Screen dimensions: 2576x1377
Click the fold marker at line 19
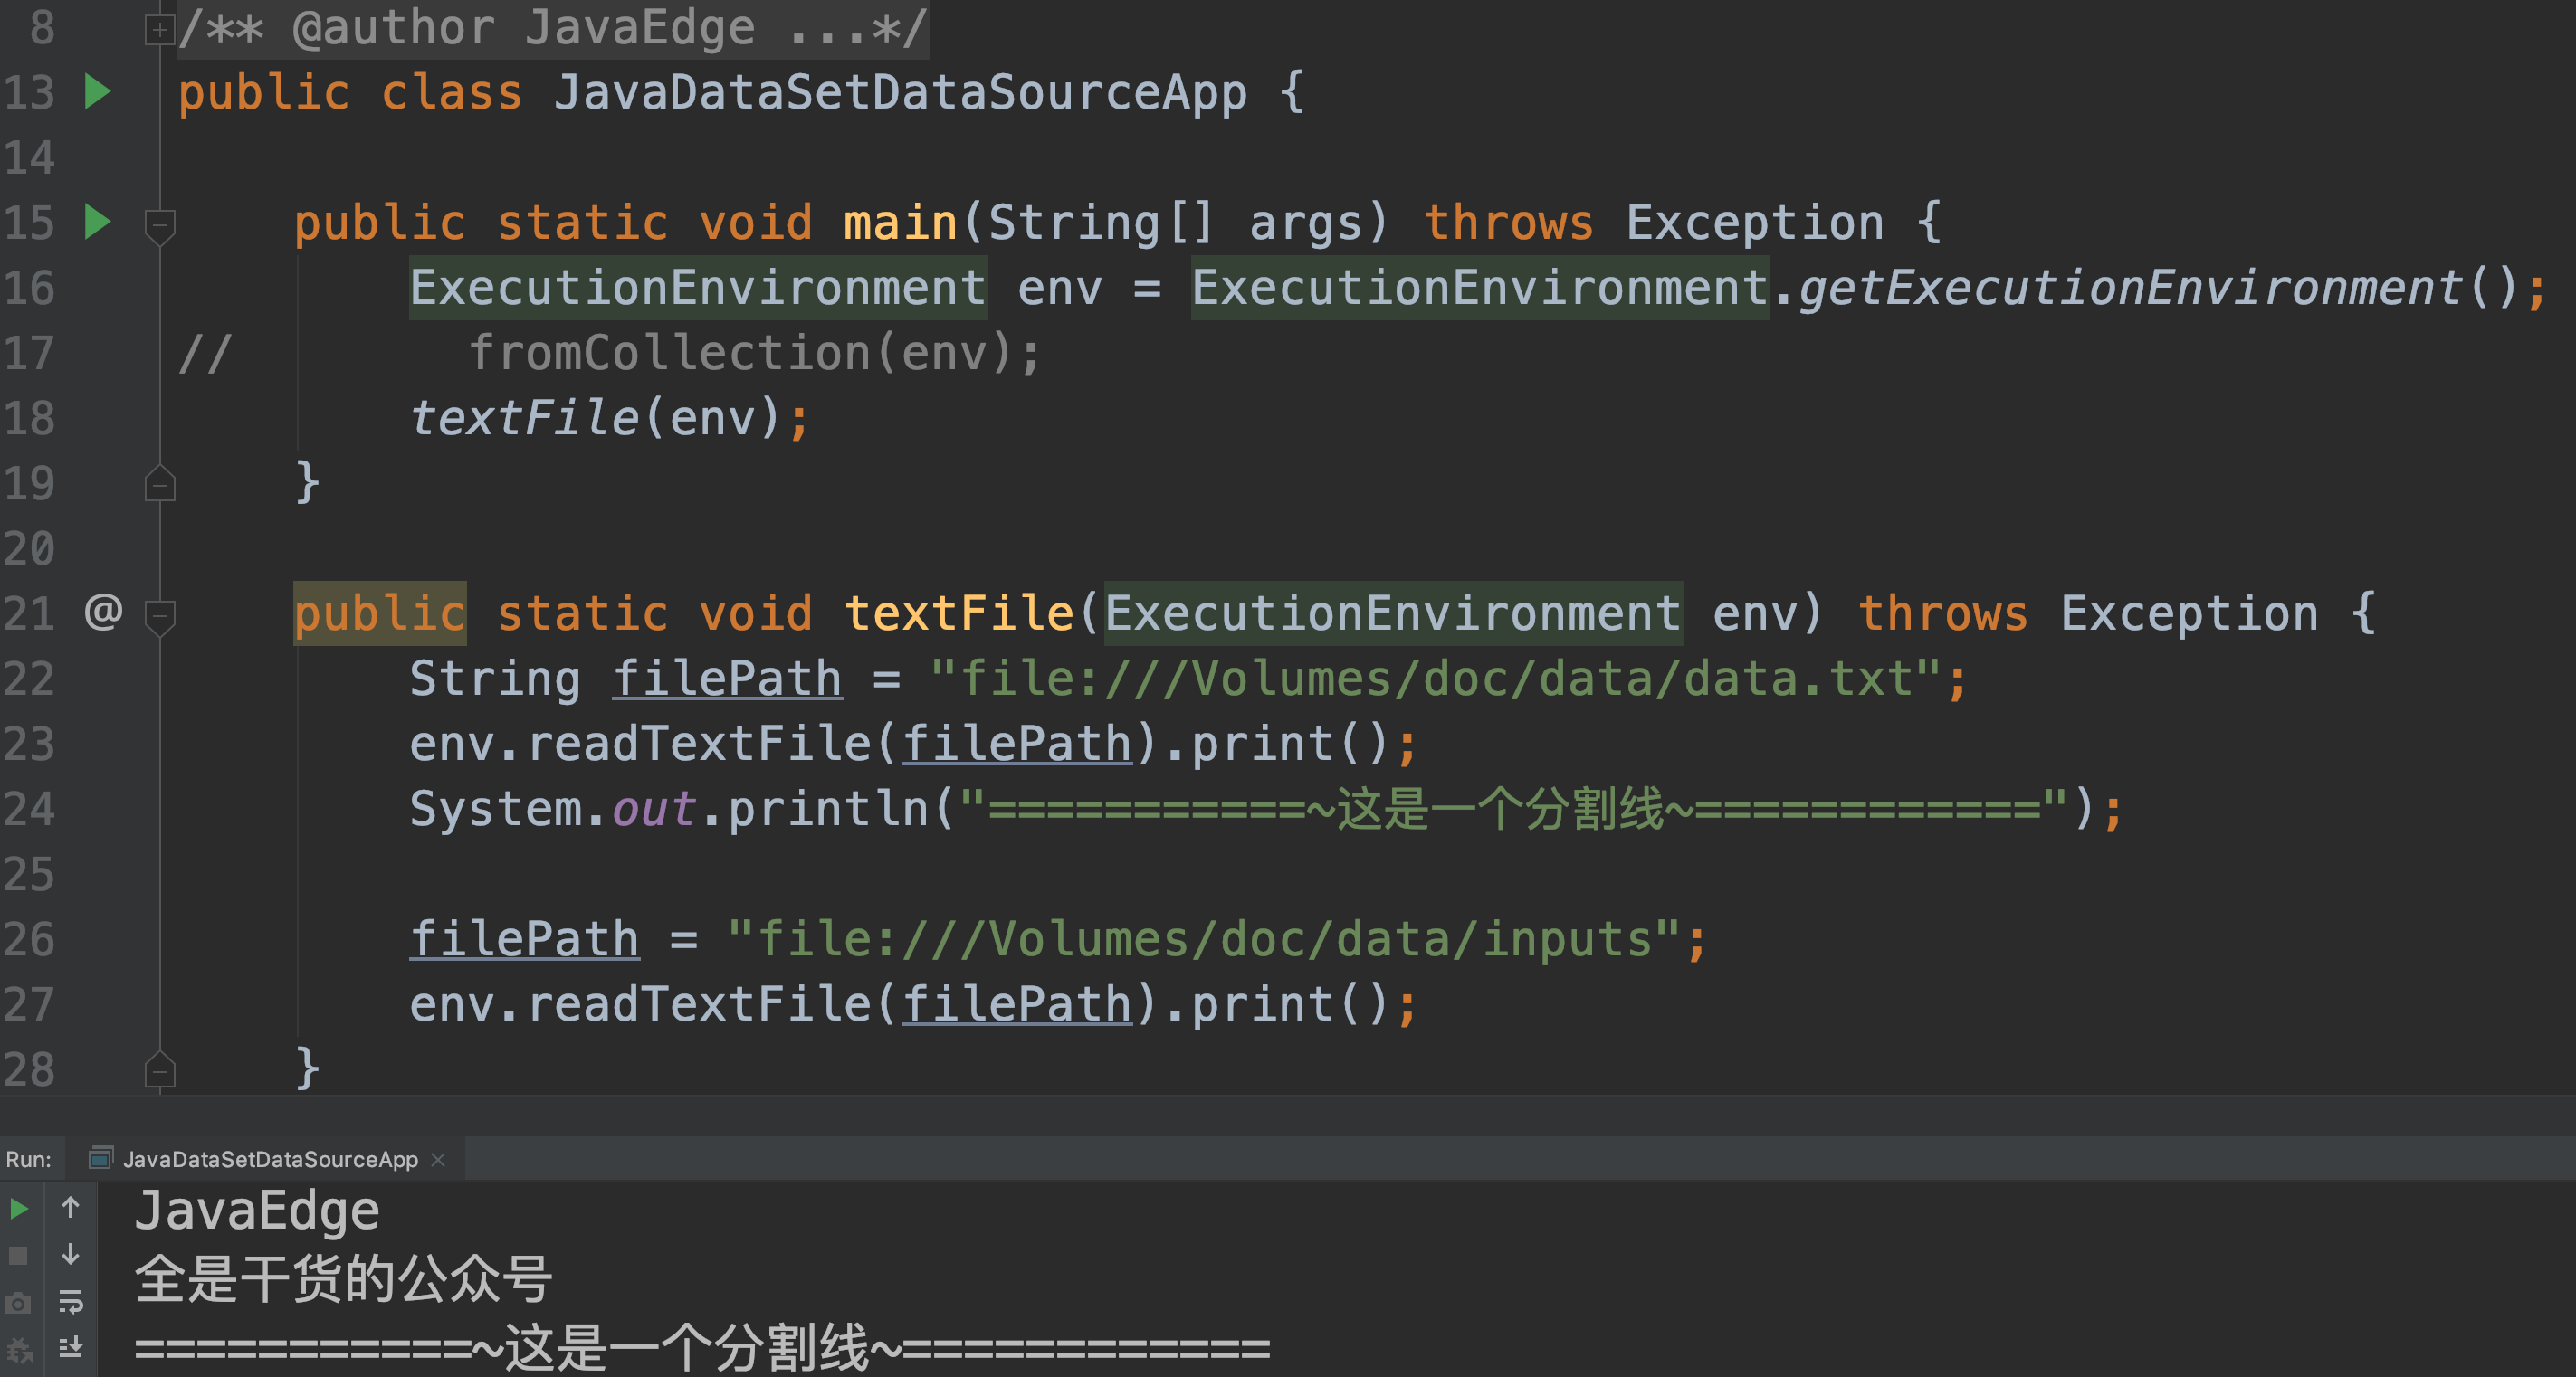click(x=159, y=485)
